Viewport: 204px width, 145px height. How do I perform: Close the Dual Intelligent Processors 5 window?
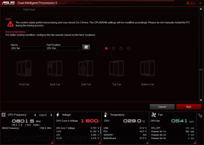tap(200, 3)
